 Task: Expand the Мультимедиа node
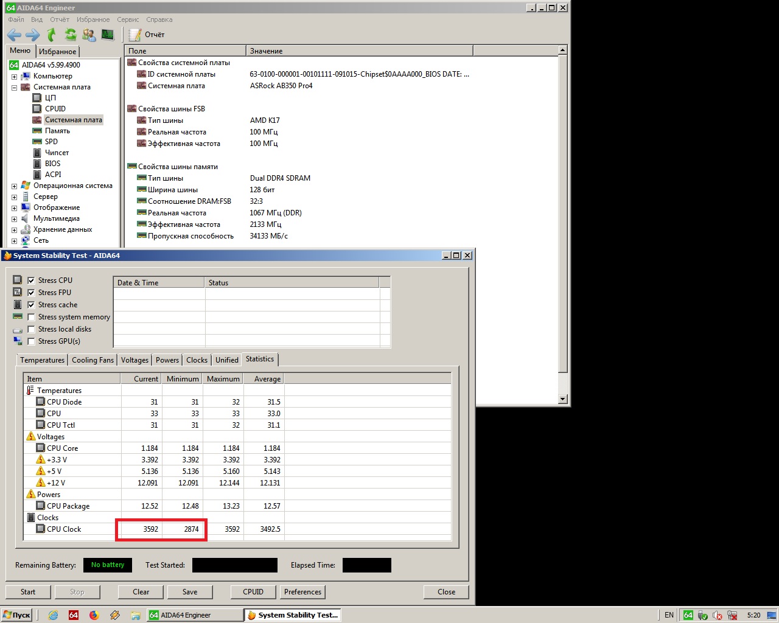[x=14, y=219]
